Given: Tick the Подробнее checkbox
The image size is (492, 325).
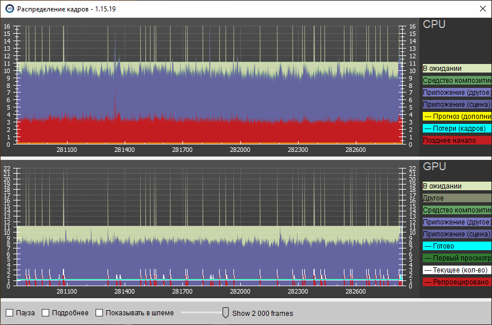Looking at the screenshot, I should point(46,313).
